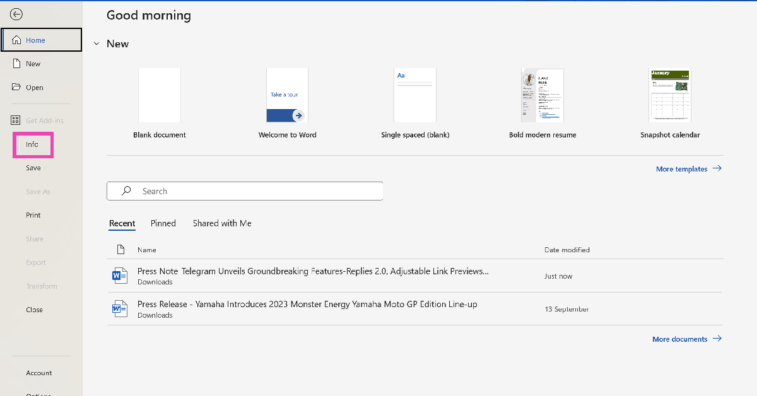Image resolution: width=757 pixels, height=396 pixels.
Task: Click into the Search input field
Action: pyautogui.click(x=259, y=191)
